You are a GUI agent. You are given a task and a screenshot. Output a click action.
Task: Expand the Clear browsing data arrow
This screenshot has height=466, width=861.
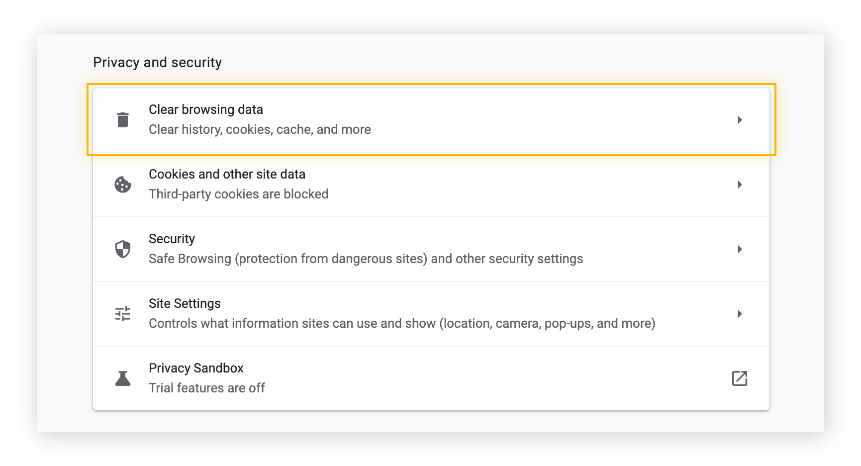coord(740,120)
